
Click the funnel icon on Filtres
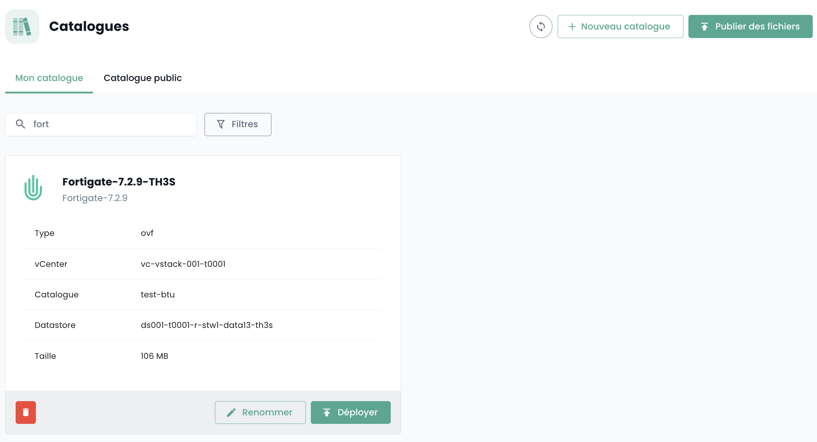[x=221, y=124]
